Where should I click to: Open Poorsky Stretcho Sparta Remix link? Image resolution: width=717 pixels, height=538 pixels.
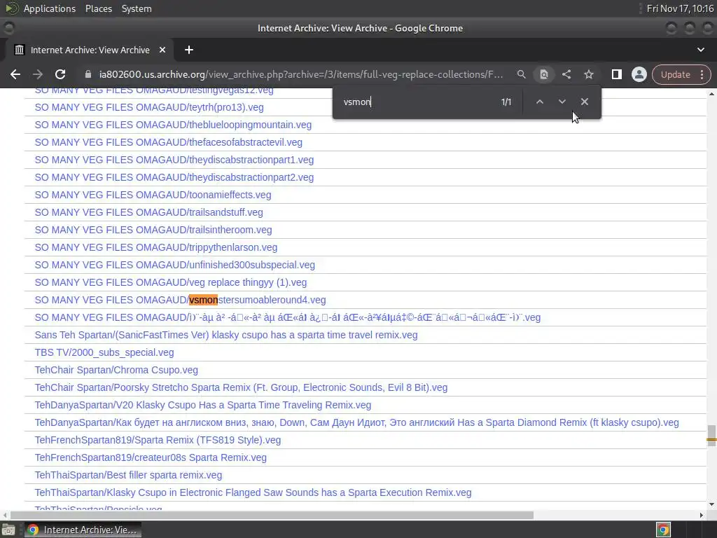coord(241,387)
